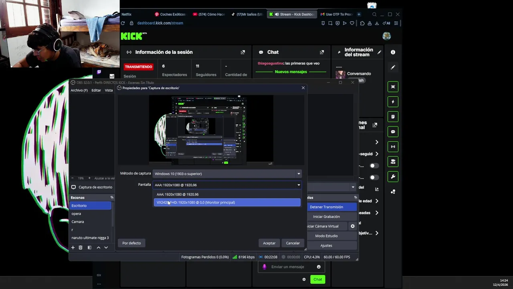Add a new scene with the plus icon
Viewport: 513px width, 289px height.
(x=73, y=248)
